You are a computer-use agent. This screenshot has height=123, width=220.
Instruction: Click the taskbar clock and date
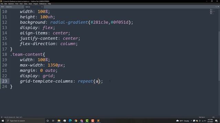tap(210, 121)
